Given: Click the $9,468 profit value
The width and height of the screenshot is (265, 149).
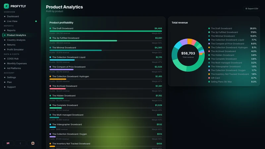Looking at the screenshot, I should point(158,28).
